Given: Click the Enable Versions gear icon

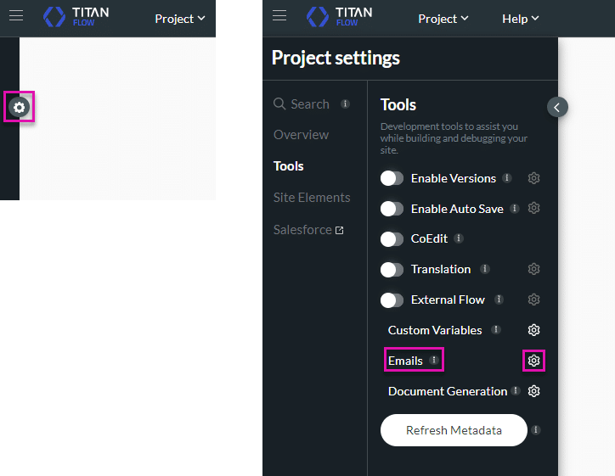Looking at the screenshot, I should [533, 178].
